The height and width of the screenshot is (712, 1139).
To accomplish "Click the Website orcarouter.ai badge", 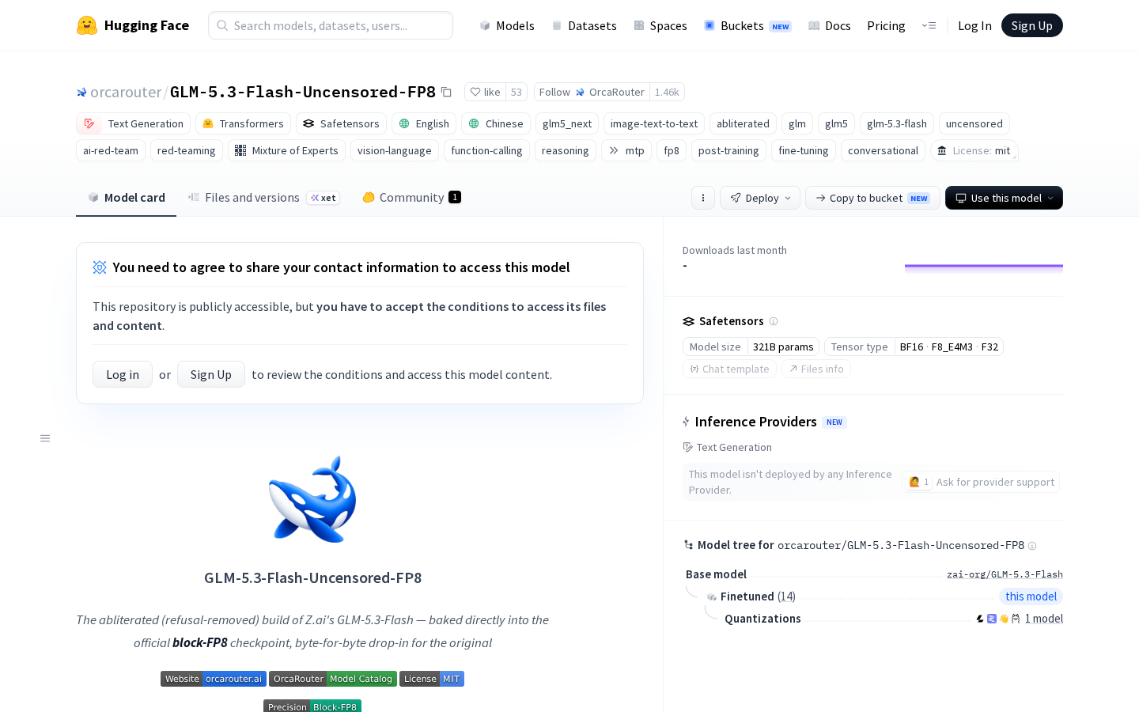I will pos(214,679).
